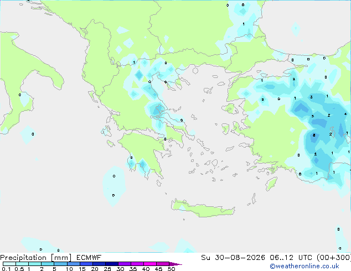Click the '25' legend scale label
Screen dimensions: 351x271
point(107,269)
